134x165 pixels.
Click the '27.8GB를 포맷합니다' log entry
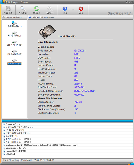15,130
